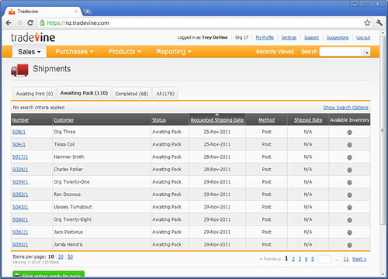Click inventory indicator for SO55/1
This screenshot has width=388, height=279.
tap(349, 245)
